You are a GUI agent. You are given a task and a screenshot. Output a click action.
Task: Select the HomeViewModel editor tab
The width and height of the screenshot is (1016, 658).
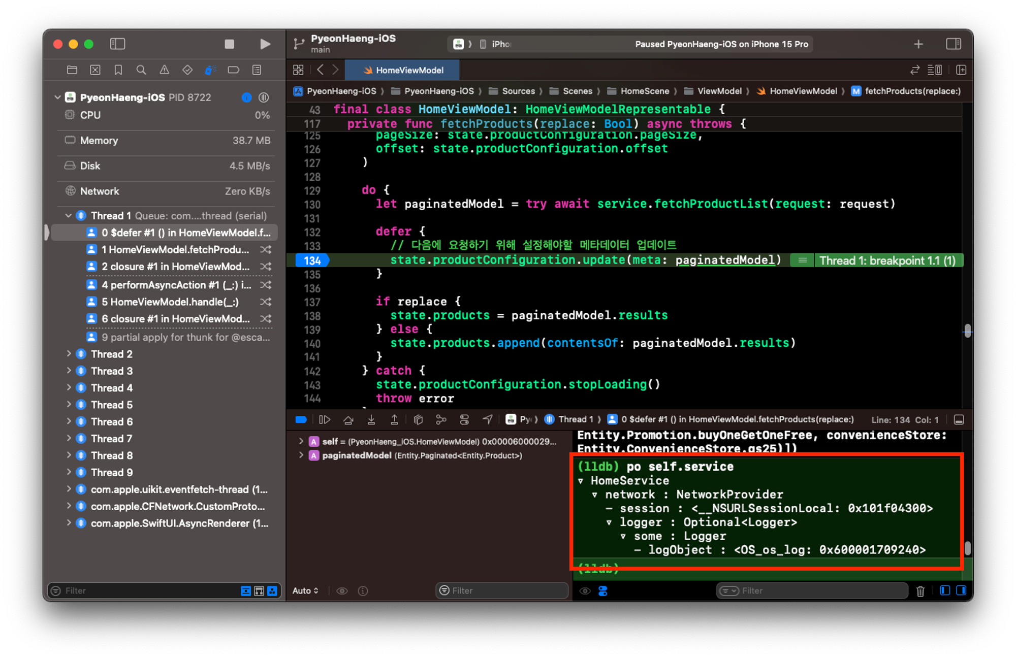pyautogui.click(x=402, y=70)
